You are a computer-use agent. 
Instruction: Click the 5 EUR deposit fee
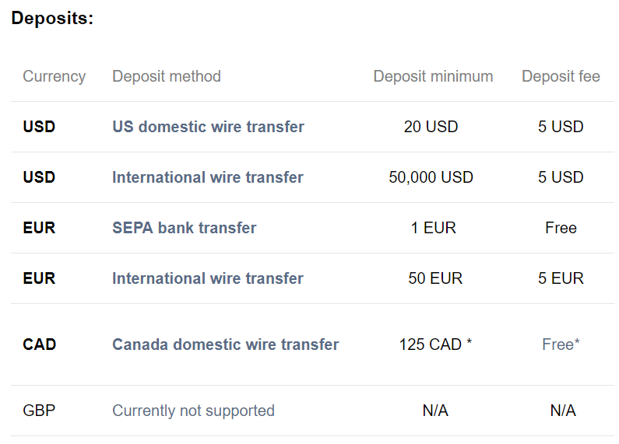tap(561, 278)
